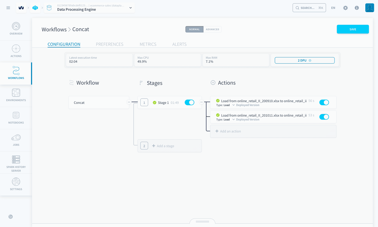The height and width of the screenshot is (227, 378).
Task: Click the search field
Action: click(309, 8)
